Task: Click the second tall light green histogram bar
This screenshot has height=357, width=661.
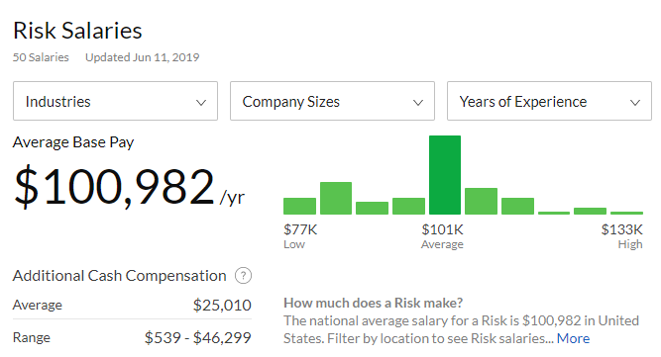Action: click(336, 198)
